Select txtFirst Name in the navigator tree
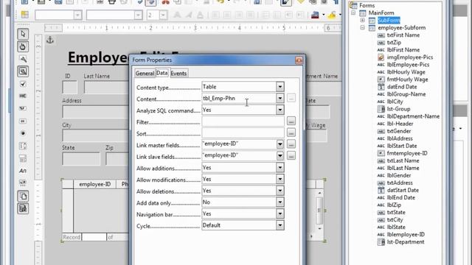The image size is (472, 265). point(403,35)
